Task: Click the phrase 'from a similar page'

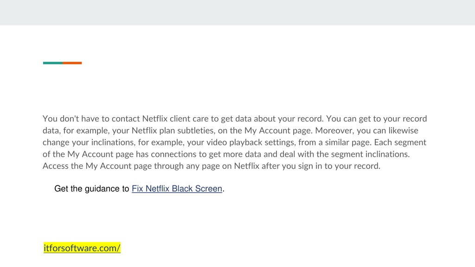Action: [334, 142]
